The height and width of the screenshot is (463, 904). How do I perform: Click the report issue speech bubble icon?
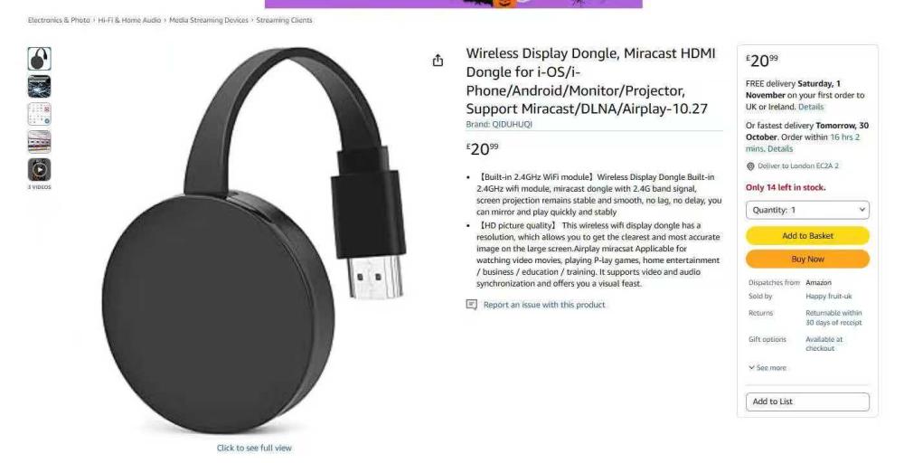point(472,305)
